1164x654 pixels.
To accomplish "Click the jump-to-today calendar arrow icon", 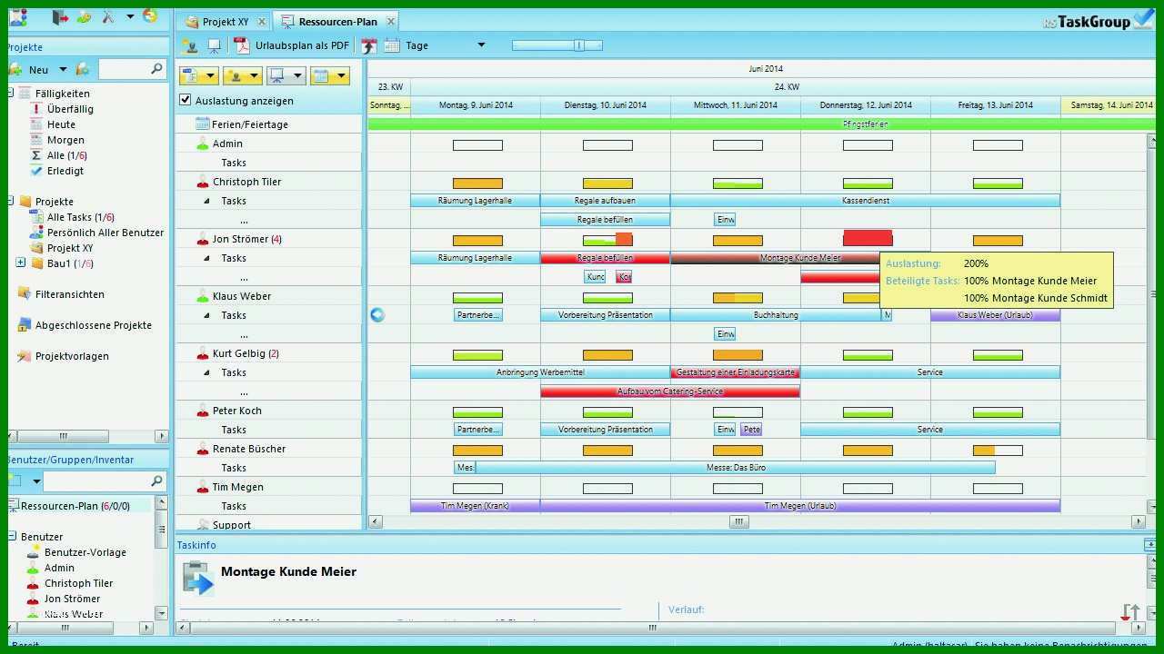I will coord(368,45).
